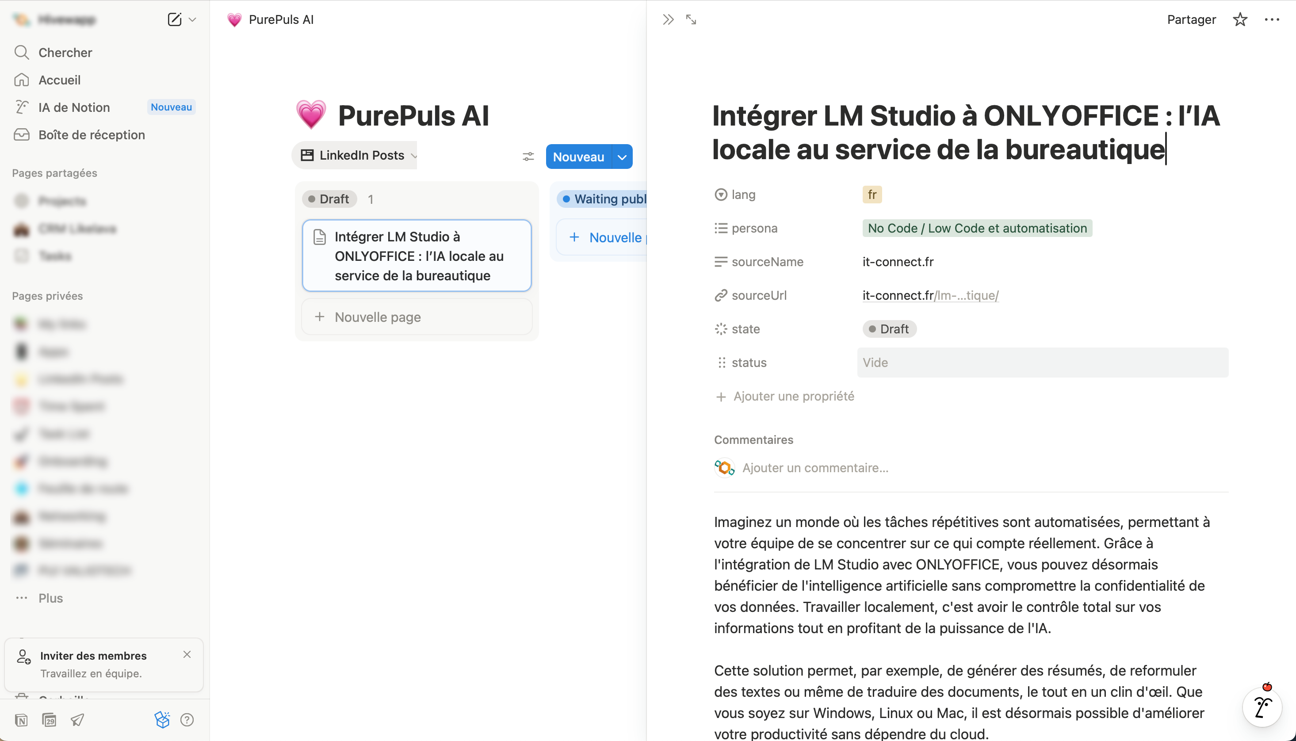Open the three-dot page options menu

point(1272,19)
